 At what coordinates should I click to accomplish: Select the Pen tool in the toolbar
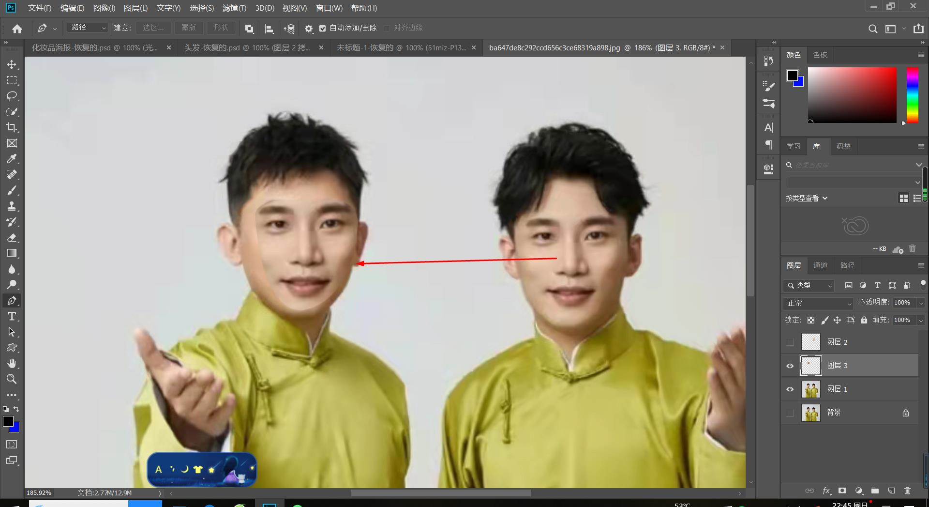(12, 300)
